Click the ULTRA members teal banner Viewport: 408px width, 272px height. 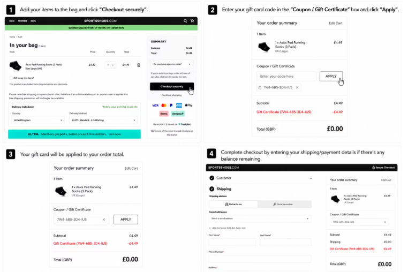(x=74, y=134)
